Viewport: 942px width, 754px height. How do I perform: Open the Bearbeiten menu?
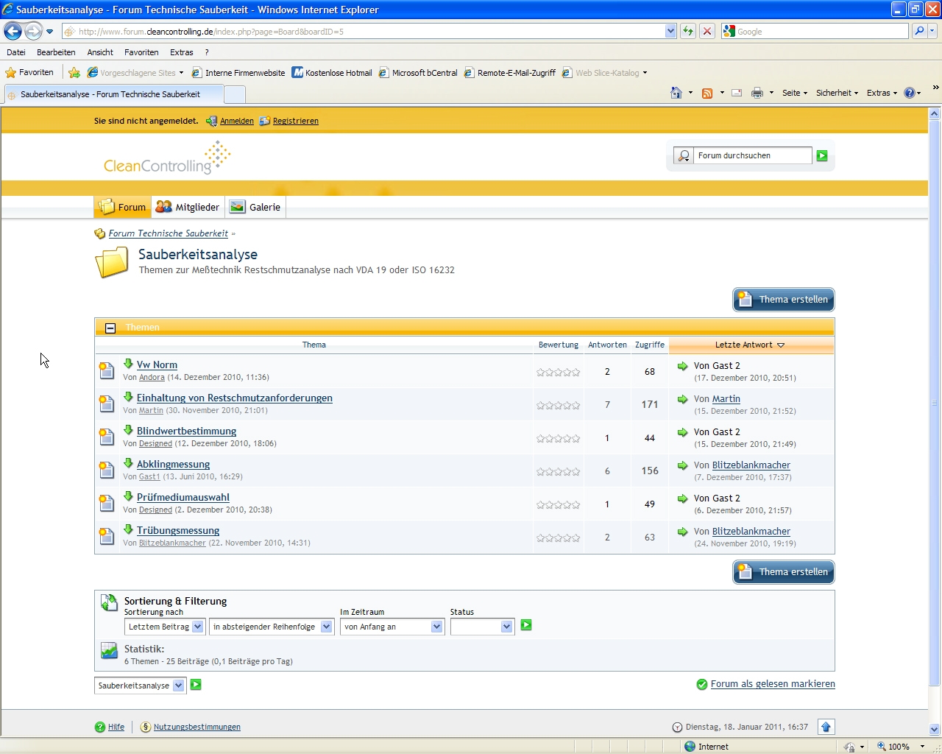[56, 52]
